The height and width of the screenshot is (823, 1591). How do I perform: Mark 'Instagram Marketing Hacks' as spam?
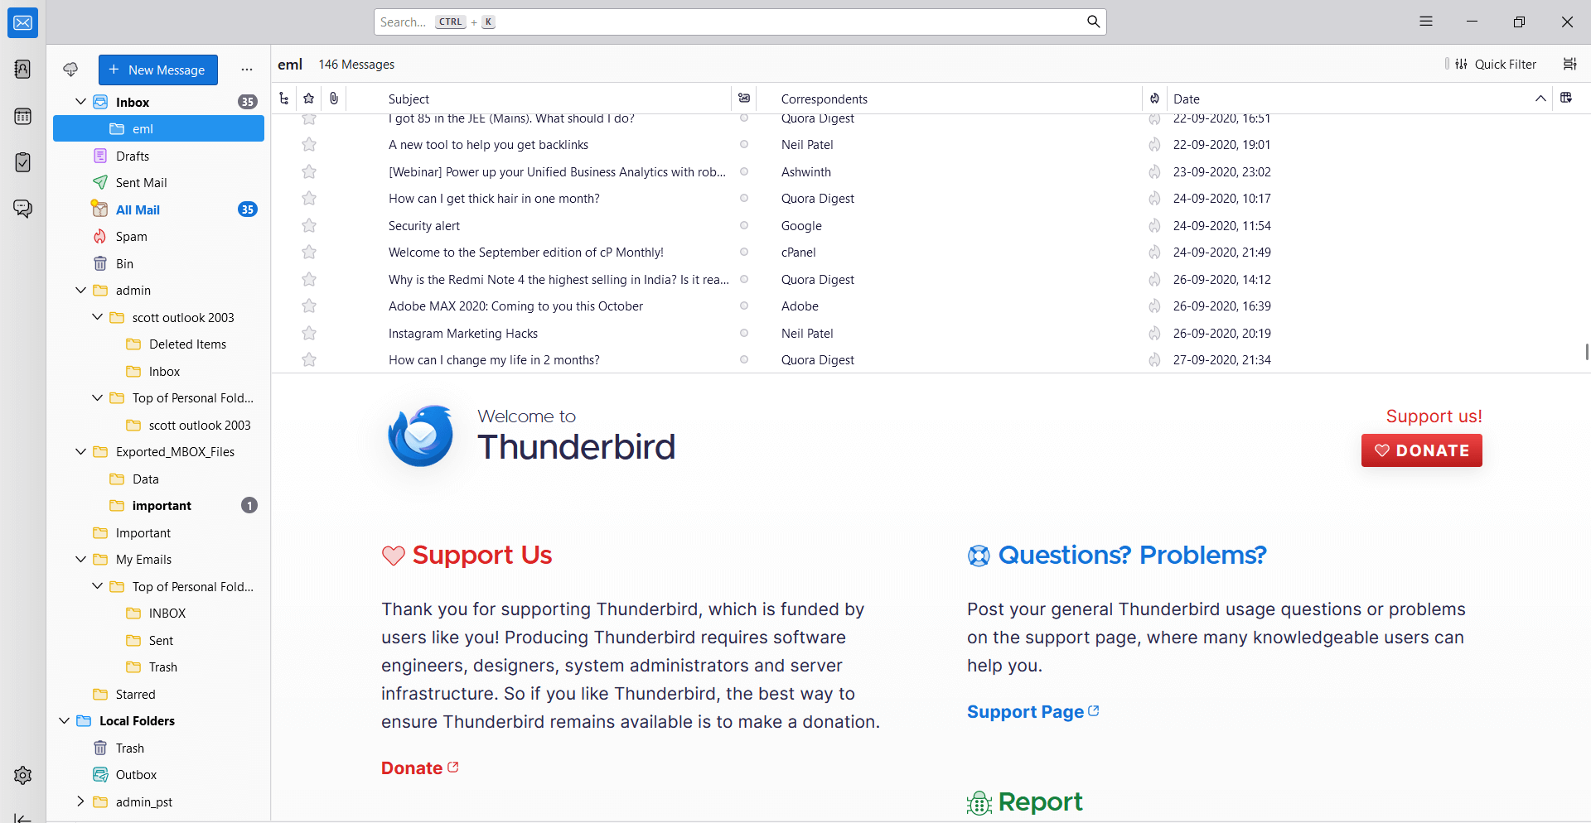click(x=1154, y=333)
